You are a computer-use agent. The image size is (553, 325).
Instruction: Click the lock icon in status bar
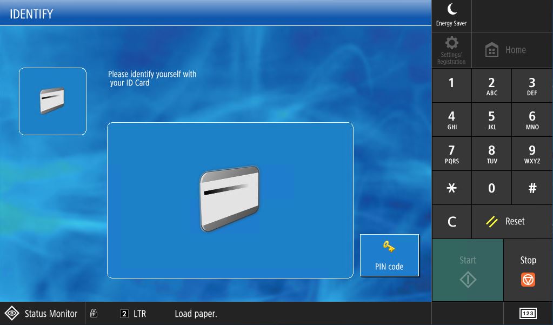click(94, 313)
